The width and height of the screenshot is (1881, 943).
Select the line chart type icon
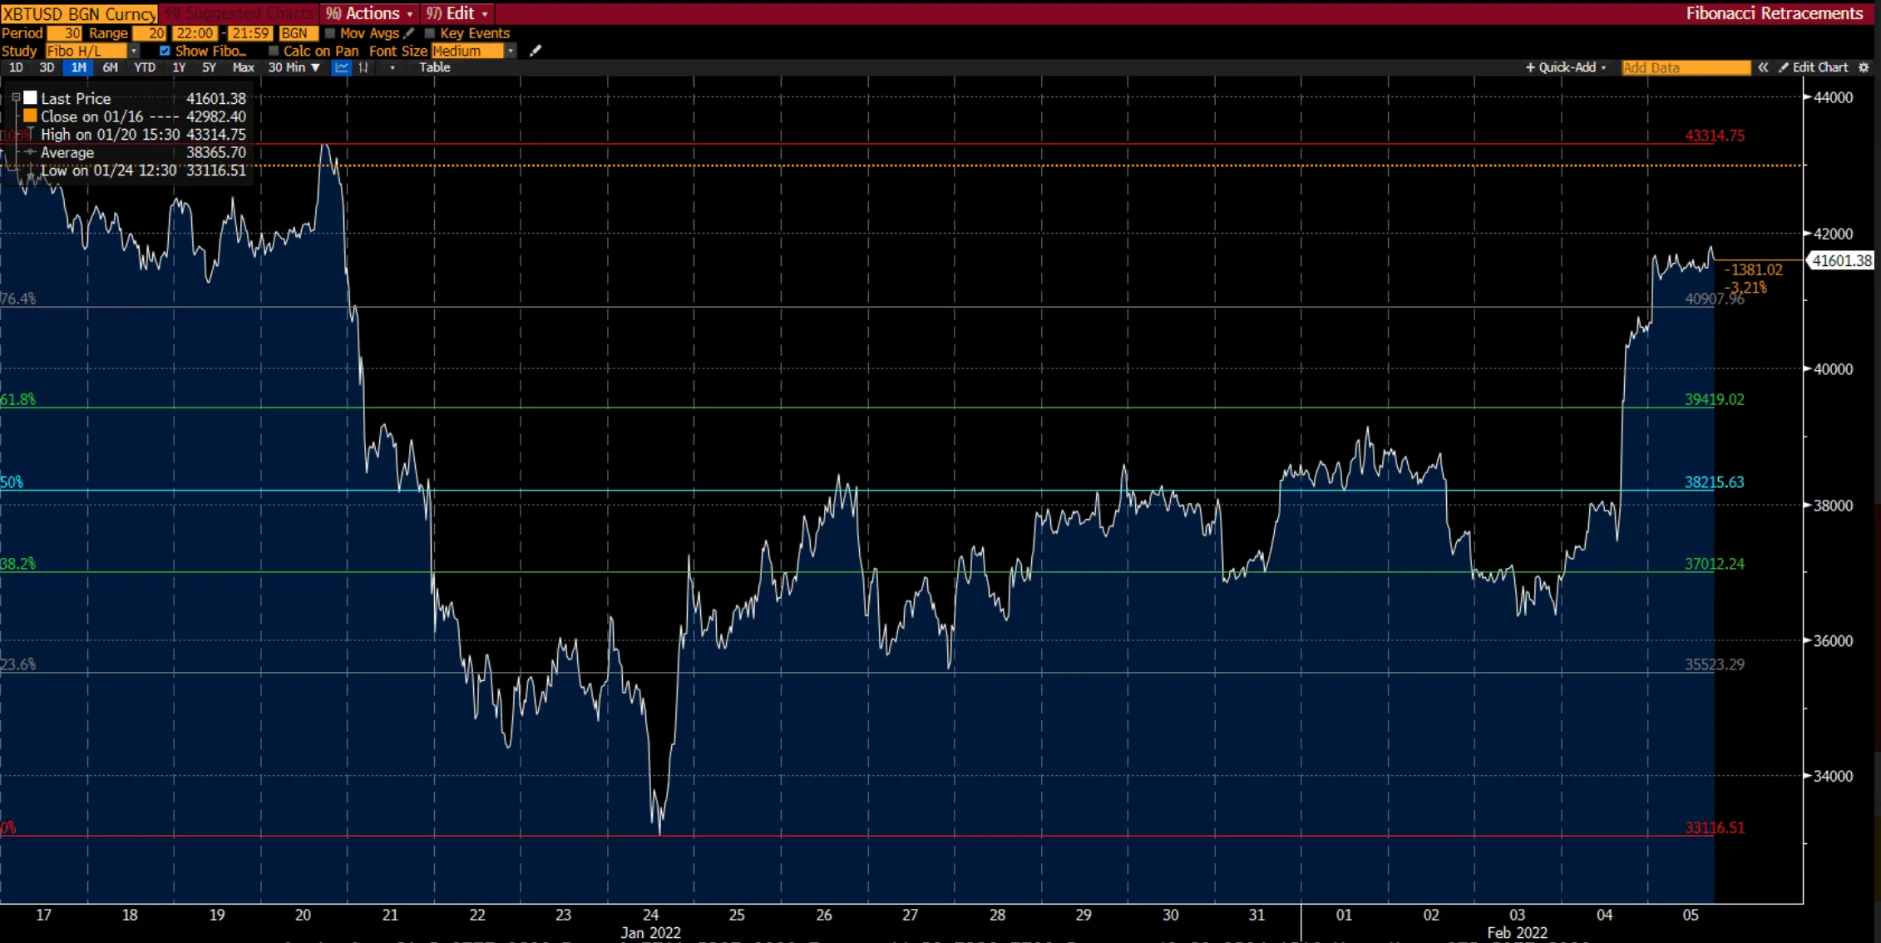[x=341, y=67]
